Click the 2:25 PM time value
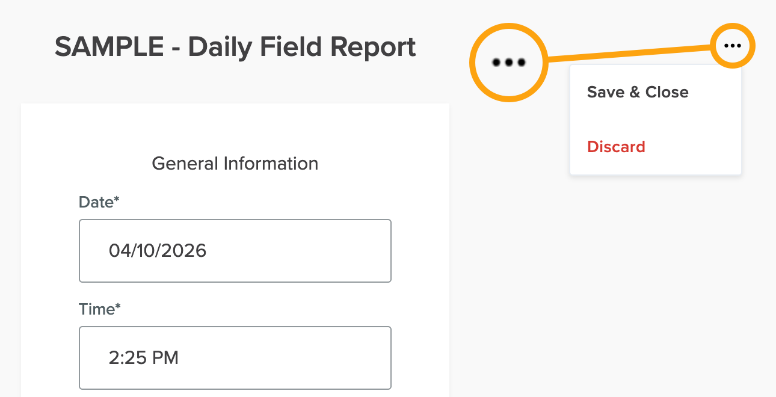The width and height of the screenshot is (776, 397). 144,358
